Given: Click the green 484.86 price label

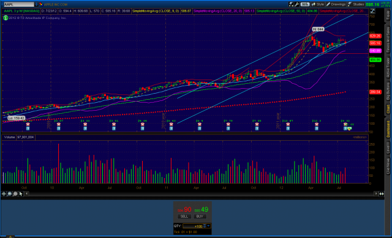Looking at the screenshot, I should tap(375, 60).
